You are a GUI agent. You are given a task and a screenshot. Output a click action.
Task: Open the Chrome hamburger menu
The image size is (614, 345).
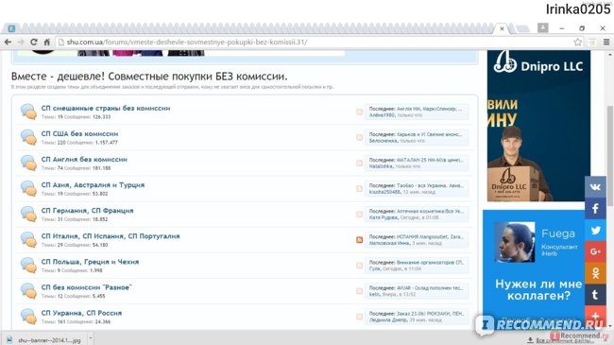click(x=606, y=42)
